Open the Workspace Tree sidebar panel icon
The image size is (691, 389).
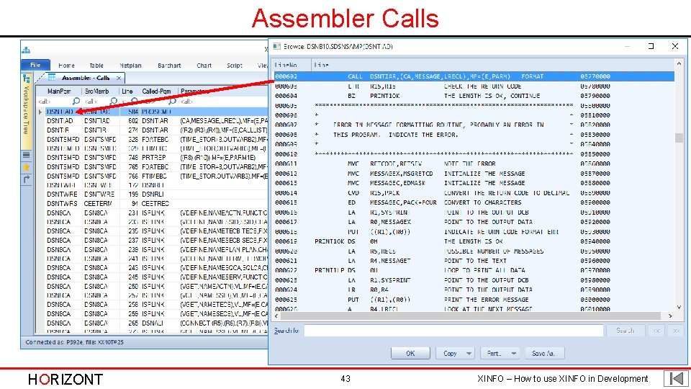[x=27, y=79]
